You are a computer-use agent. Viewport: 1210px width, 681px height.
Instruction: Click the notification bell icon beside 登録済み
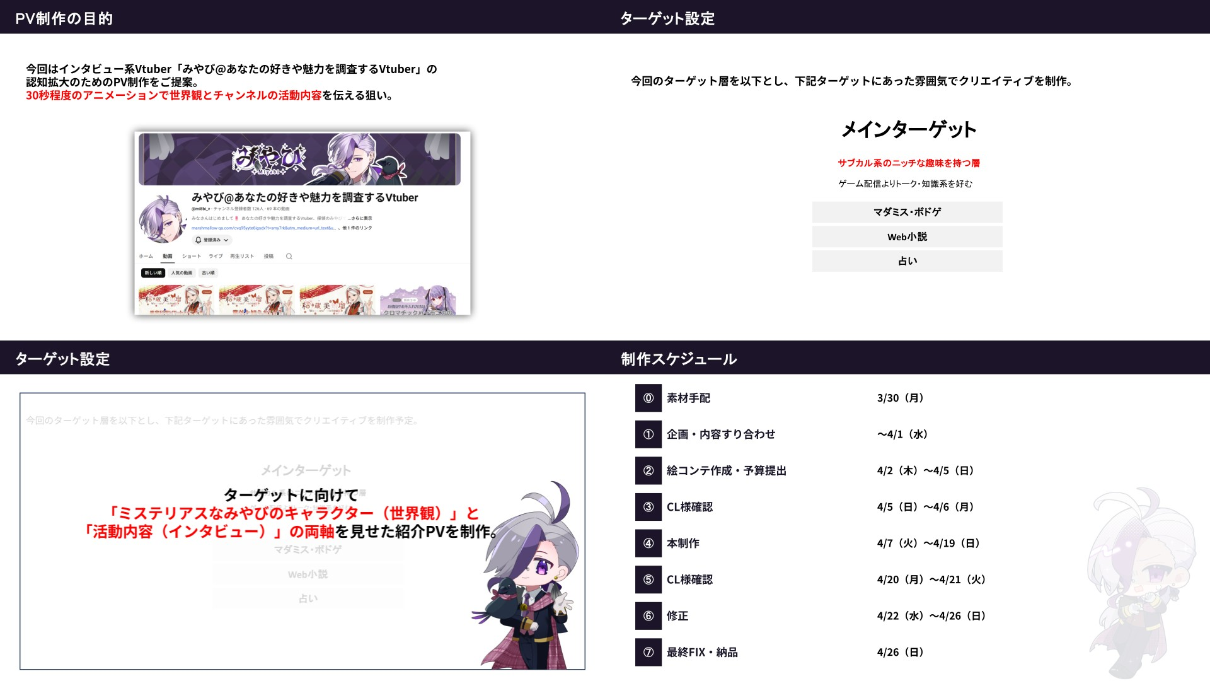point(198,240)
